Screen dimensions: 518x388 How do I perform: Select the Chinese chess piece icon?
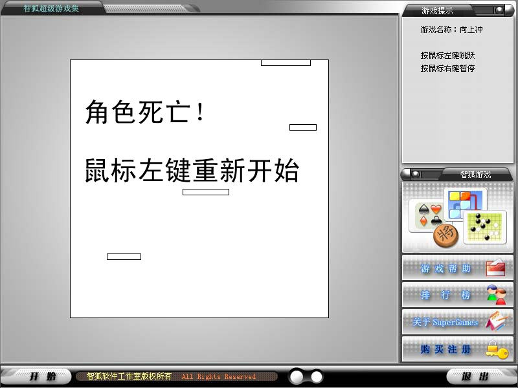[x=446, y=235]
